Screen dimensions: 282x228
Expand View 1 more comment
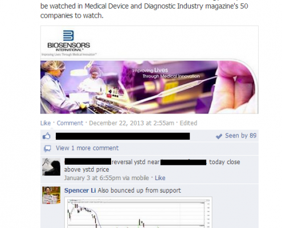point(87,148)
